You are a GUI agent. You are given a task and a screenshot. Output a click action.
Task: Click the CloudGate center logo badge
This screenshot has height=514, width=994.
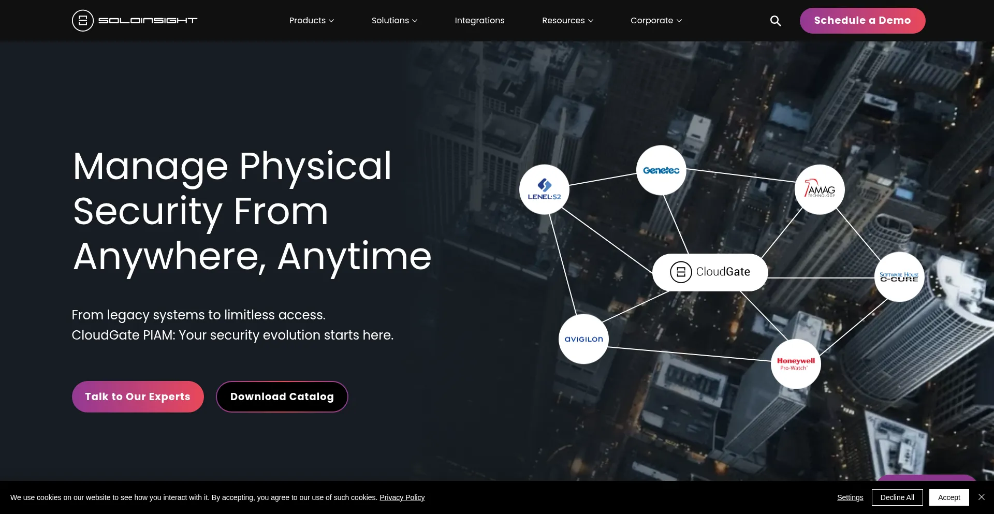pyautogui.click(x=710, y=272)
